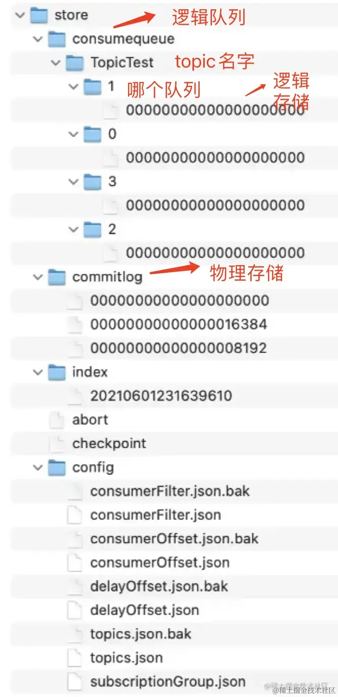Select commitlog file 00000000000000016384
Screen dimensions: 338x697
[174, 324]
